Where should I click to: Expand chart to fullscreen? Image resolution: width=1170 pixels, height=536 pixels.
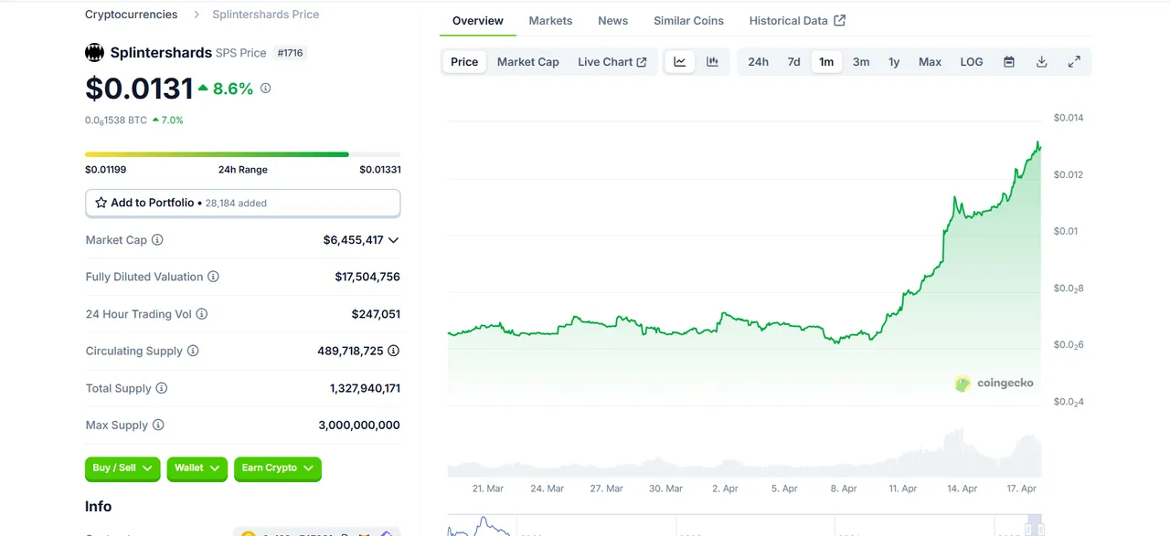[1074, 62]
